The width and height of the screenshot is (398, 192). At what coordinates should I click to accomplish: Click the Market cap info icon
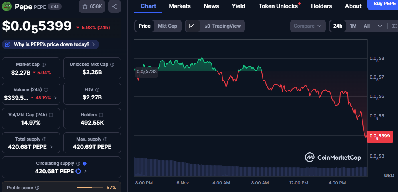44,64
